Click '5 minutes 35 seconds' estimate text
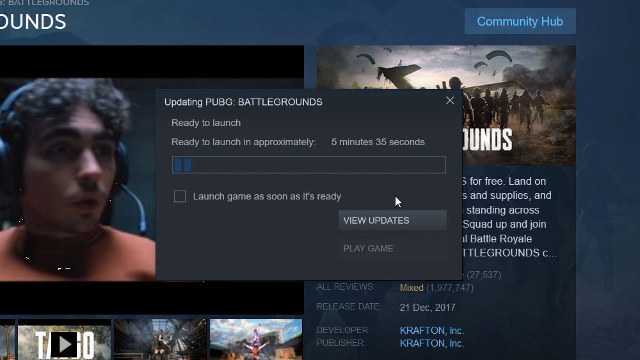The image size is (640, 360). [x=378, y=142]
